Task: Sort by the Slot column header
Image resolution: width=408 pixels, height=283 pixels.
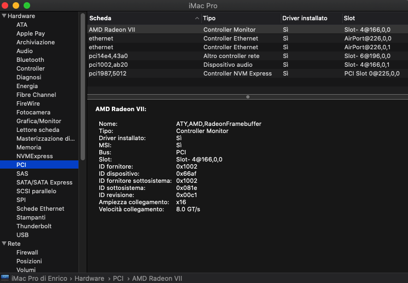Action: [x=349, y=18]
